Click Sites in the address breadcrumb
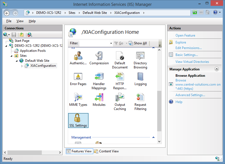225x164 pixels. (x=72, y=13)
